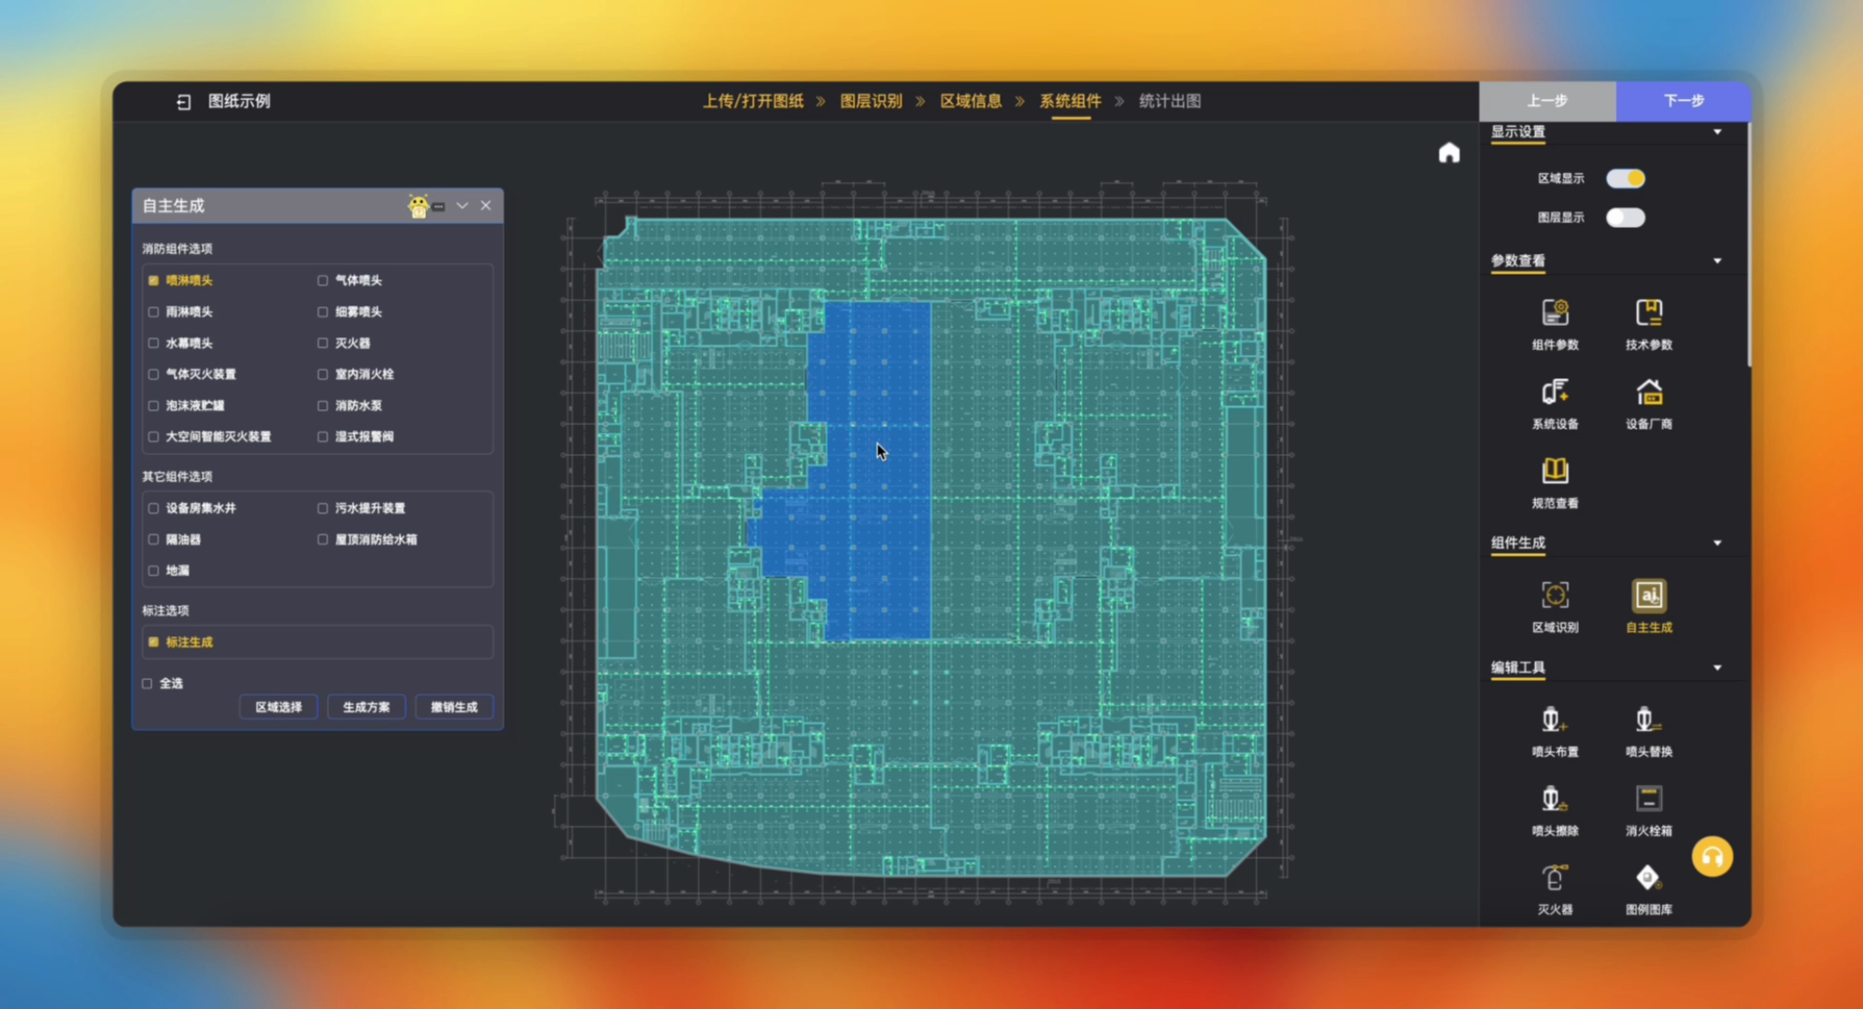Select the 喷头布置 sprinkler layout tool
Viewport: 1863px width, 1009px height.
click(1555, 720)
